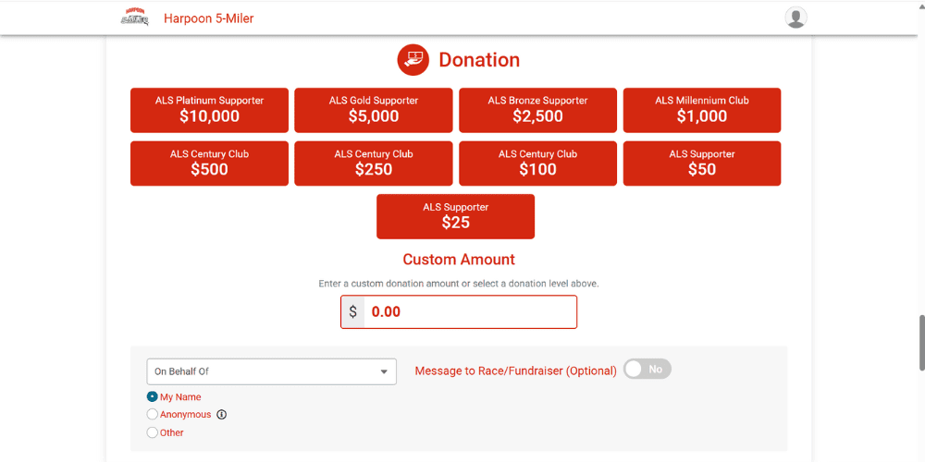The width and height of the screenshot is (925, 462).
Task: Click the Anonymous info icon
Action: click(222, 415)
